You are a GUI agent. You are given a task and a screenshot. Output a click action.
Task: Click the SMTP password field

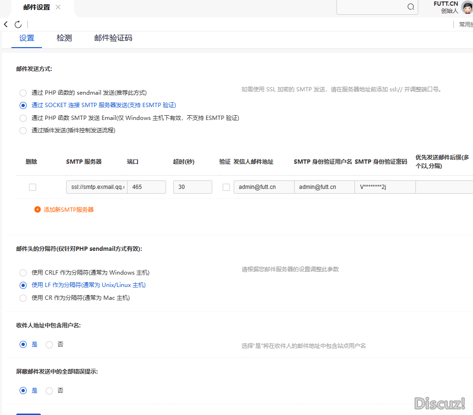[x=384, y=187]
